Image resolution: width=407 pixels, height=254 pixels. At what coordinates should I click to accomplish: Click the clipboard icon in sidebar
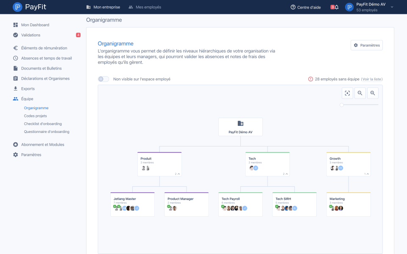click(x=16, y=79)
